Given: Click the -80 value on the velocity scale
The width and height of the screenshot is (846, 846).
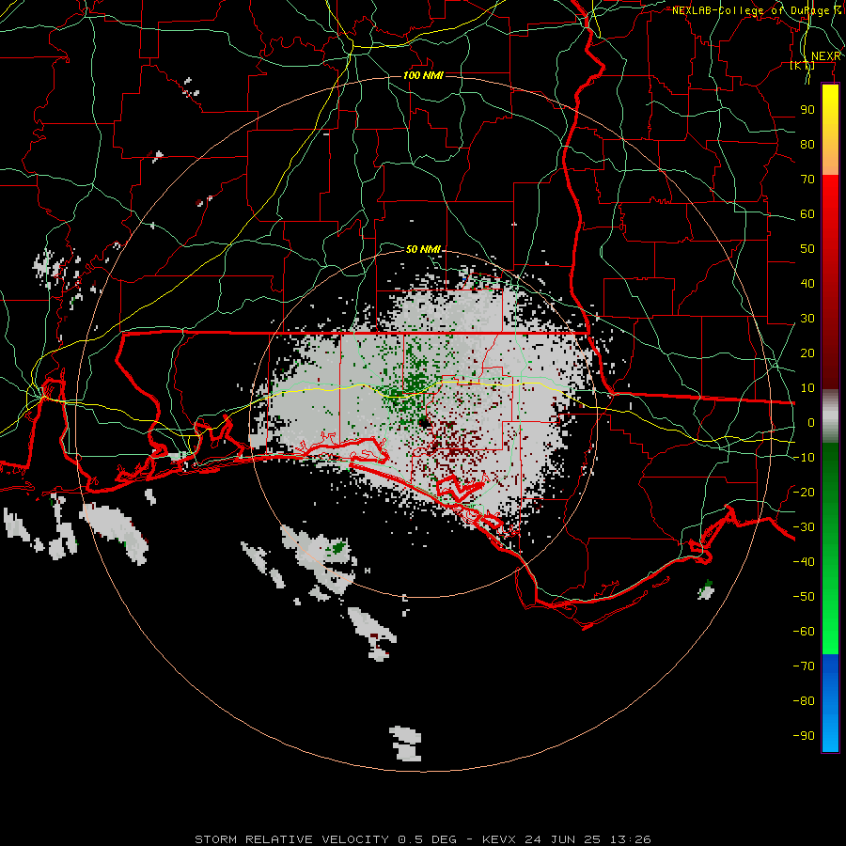Looking at the screenshot, I should point(804,701).
